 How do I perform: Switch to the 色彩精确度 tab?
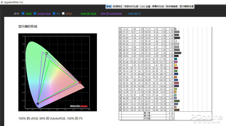(172, 6)
